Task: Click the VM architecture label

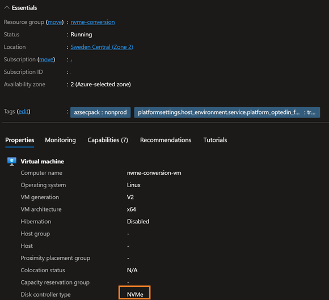Action: point(41,209)
